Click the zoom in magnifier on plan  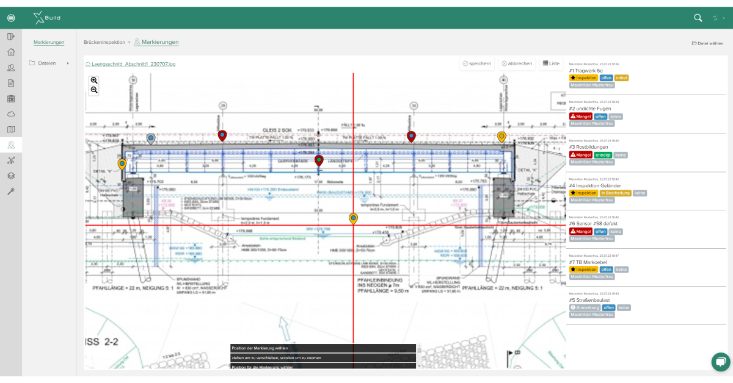94,81
